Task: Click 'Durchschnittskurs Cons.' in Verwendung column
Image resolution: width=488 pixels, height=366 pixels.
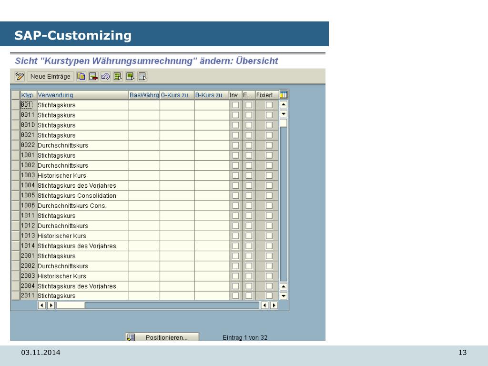Action: click(72, 206)
